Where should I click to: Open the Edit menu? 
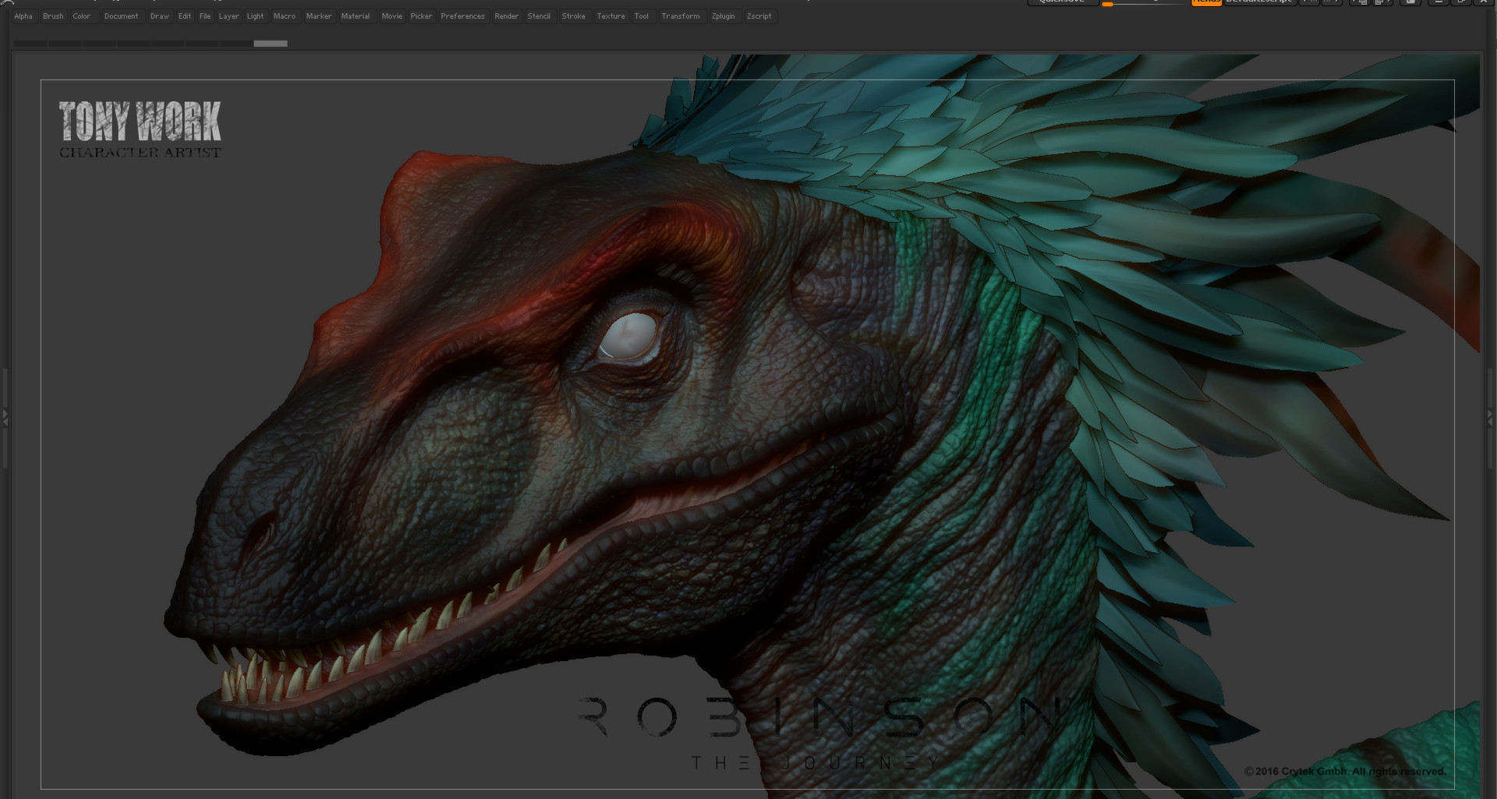pos(185,16)
